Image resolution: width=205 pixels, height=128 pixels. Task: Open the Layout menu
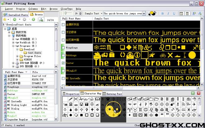click(9, 9)
